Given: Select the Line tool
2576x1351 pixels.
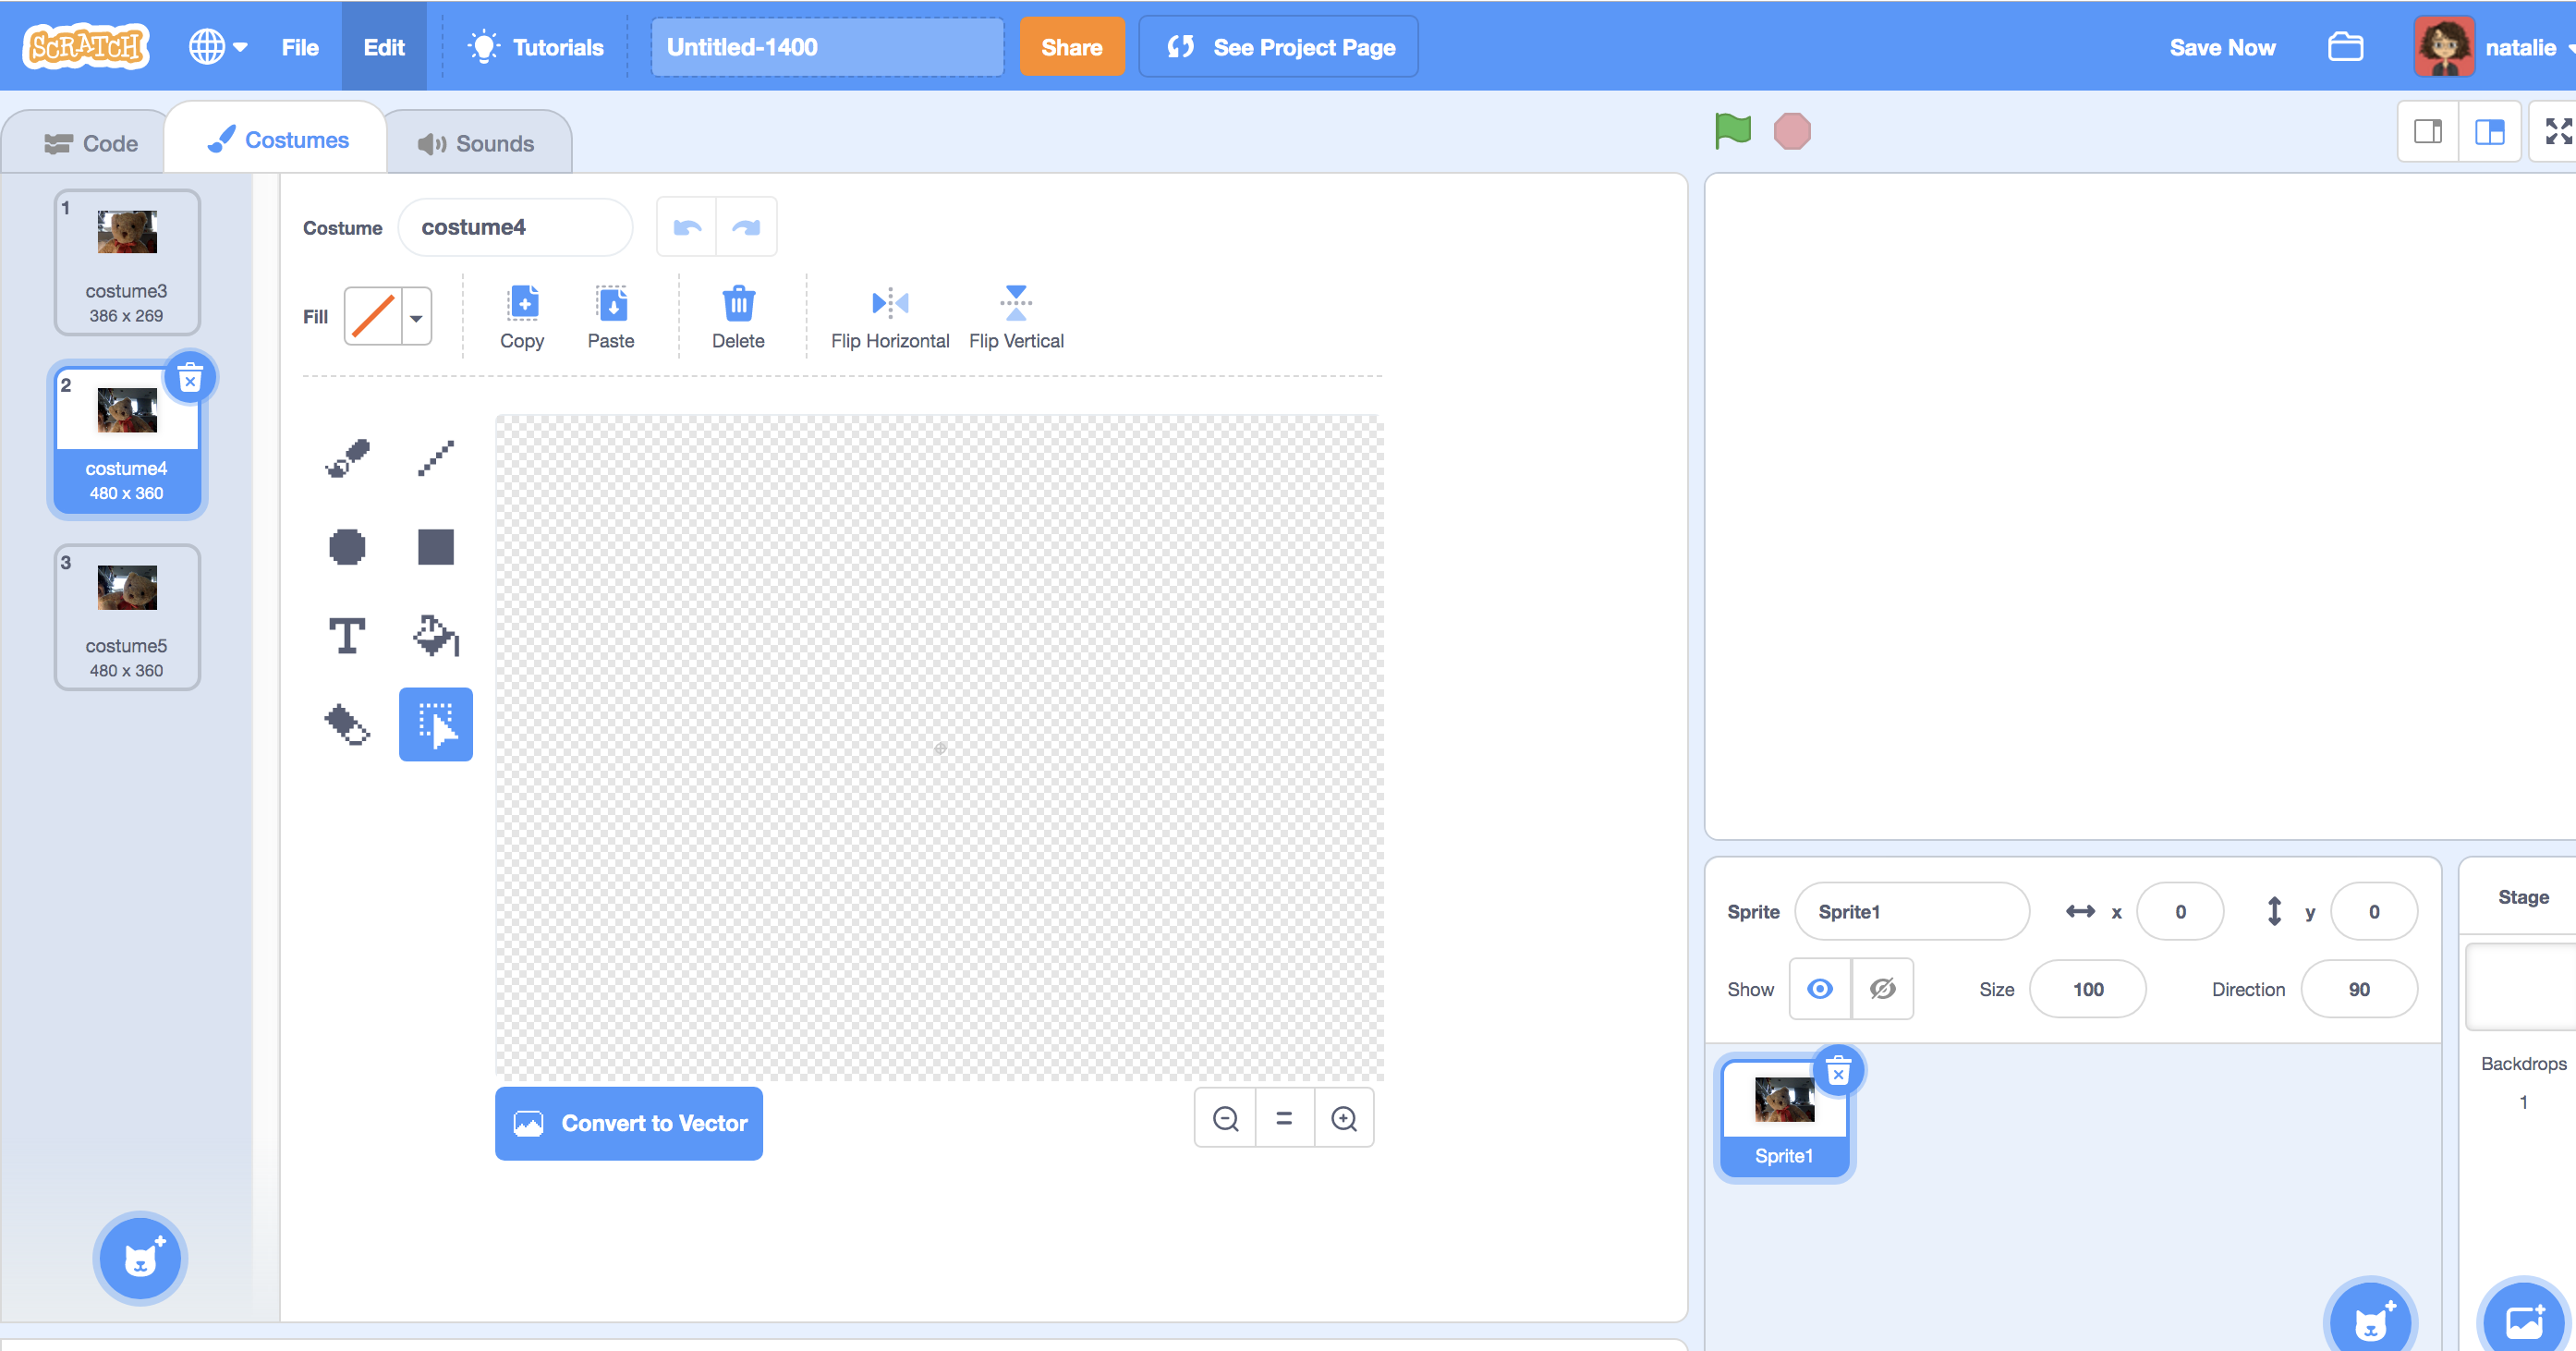Looking at the screenshot, I should tap(436, 459).
